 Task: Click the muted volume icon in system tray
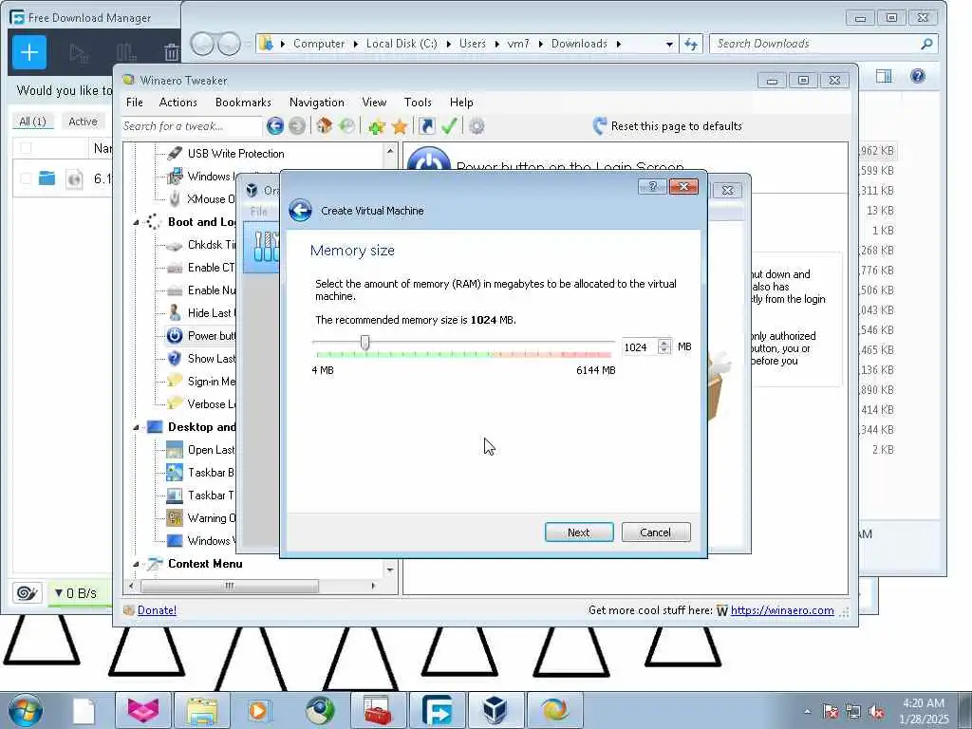coord(876,712)
